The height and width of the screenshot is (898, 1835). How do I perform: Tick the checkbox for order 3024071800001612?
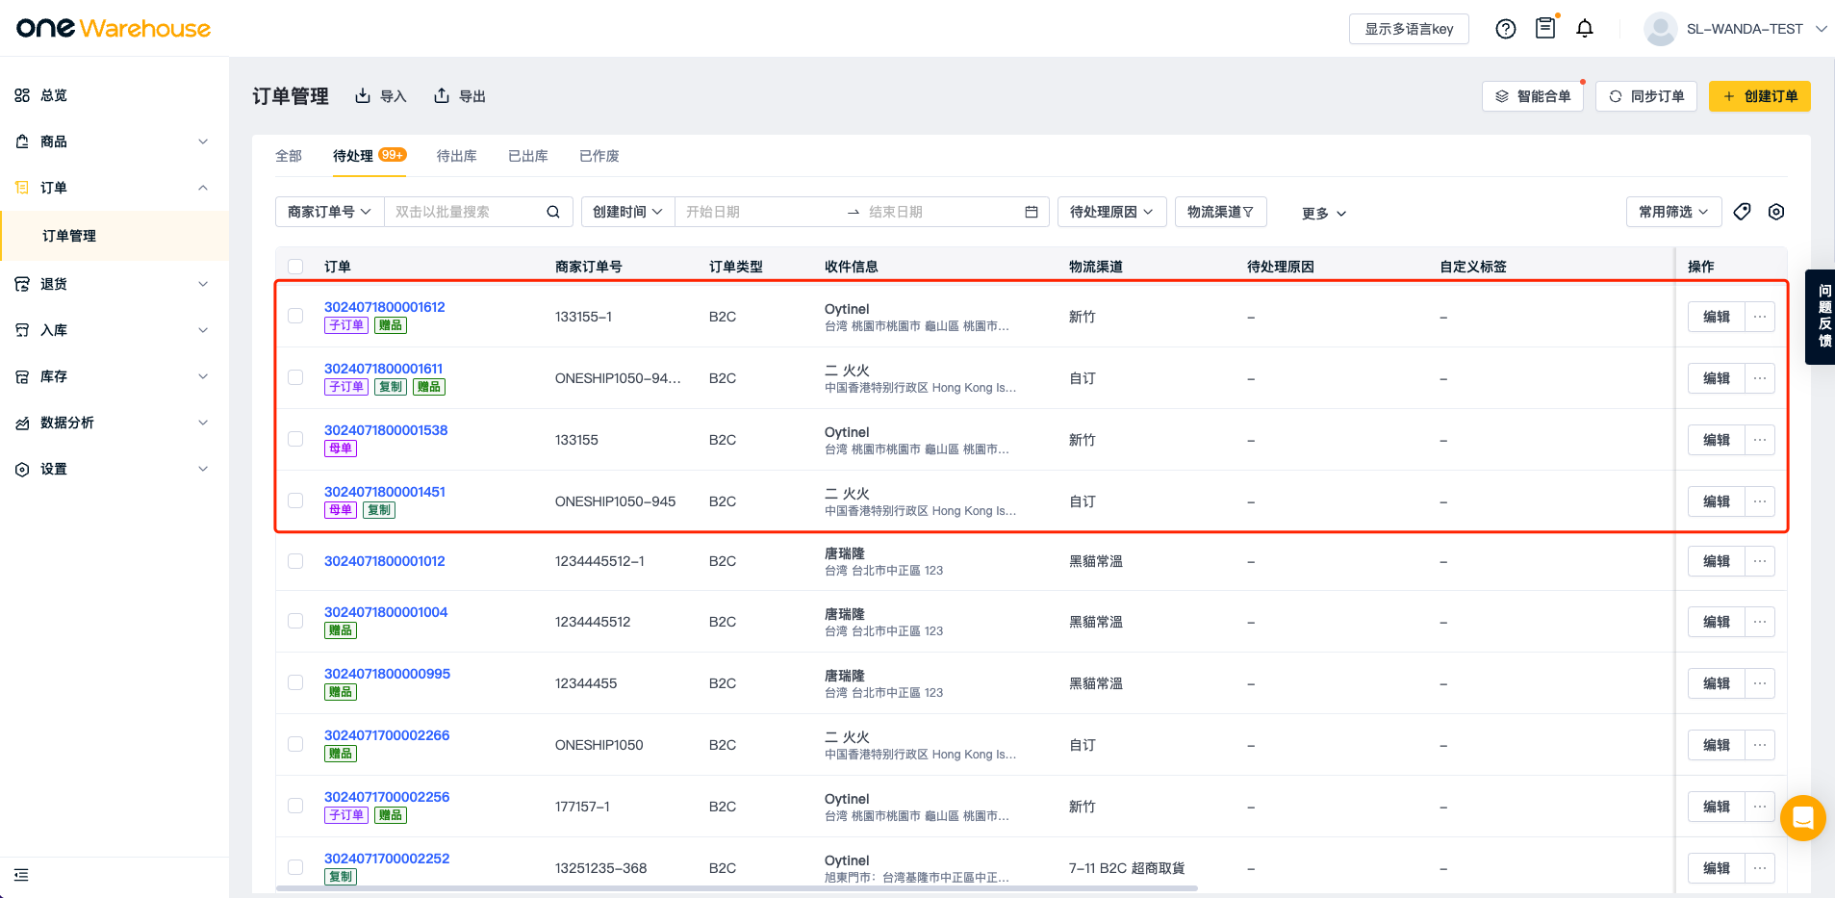tap(295, 316)
